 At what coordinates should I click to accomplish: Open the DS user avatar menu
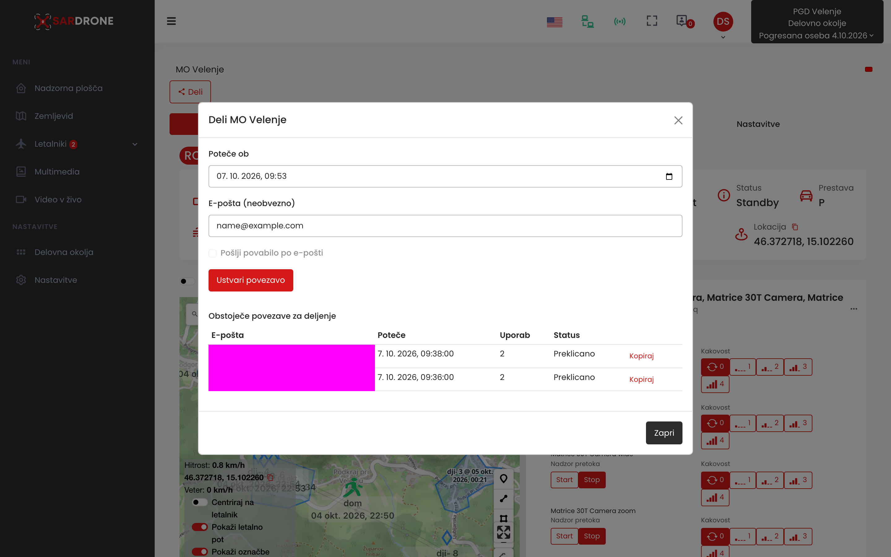[x=723, y=22]
